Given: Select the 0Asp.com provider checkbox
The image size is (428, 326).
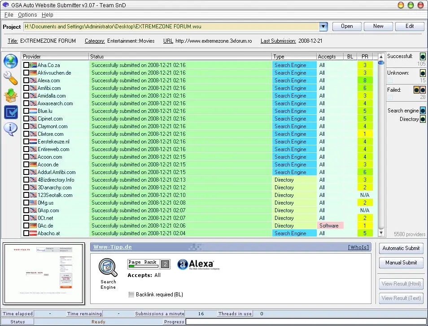Looking at the screenshot, I should pyautogui.click(x=26, y=210).
